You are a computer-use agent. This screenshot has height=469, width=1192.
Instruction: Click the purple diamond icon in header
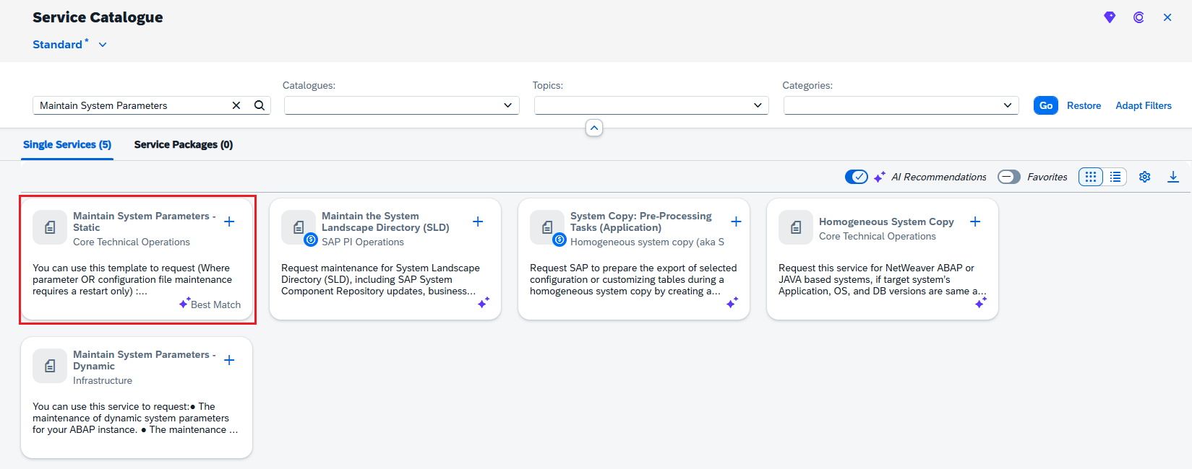click(1110, 17)
